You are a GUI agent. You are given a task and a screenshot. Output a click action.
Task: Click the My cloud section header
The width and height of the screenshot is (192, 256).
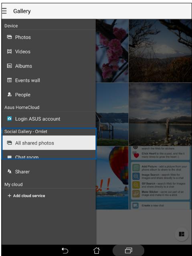pos(14,184)
